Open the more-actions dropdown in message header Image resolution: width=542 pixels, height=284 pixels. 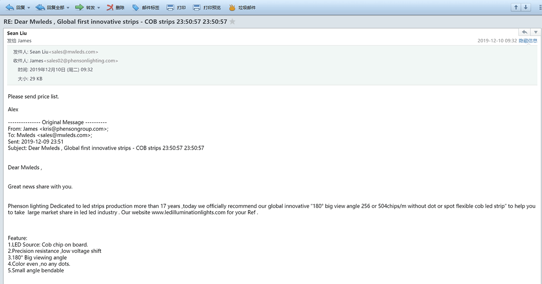click(536, 32)
